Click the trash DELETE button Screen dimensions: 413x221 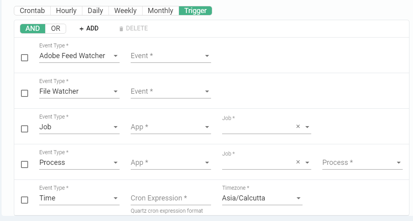pyautogui.click(x=133, y=28)
